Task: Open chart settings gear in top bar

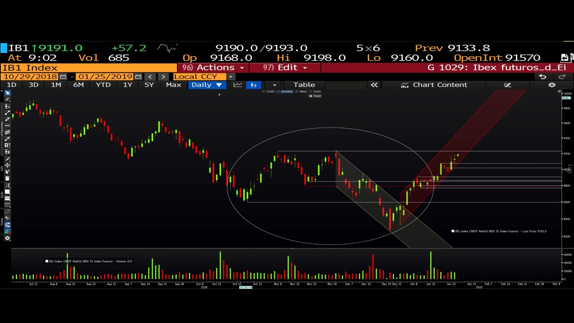Action: tap(552, 85)
